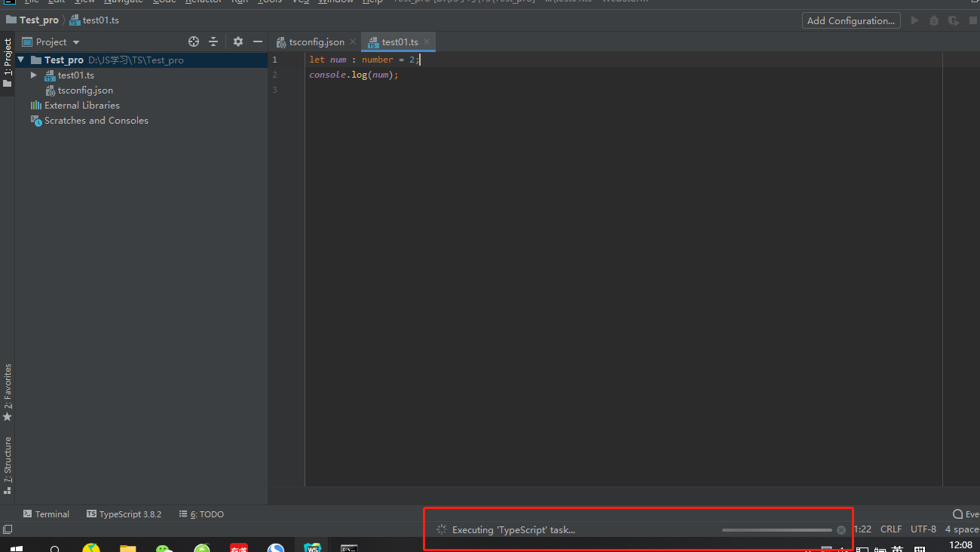Image resolution: width=980 pixels, height=552 pixels.
Task: Open the Z: Structure side tab
Action: click(8, 465)
